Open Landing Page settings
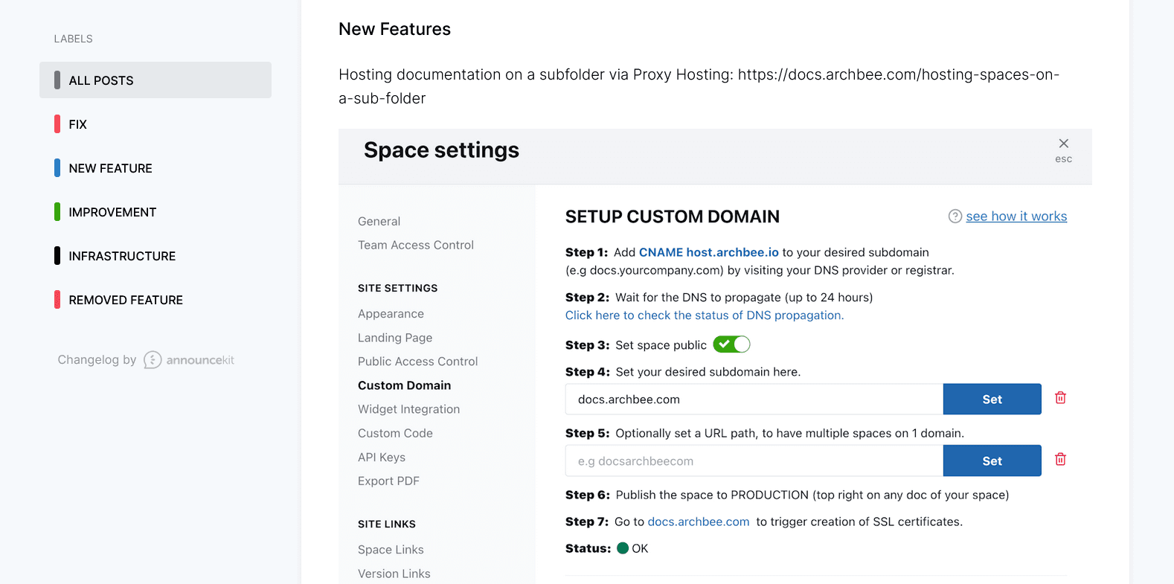Screen dimensions: 1174x584 tap(395, 338)
